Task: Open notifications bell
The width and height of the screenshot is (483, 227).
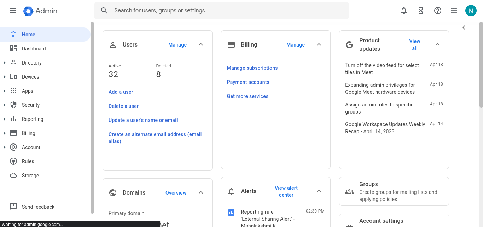Action: click(x=404, y=11)
